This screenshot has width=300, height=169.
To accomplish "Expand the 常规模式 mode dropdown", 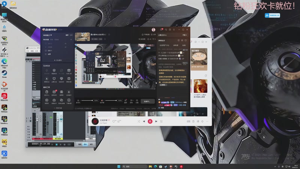I will [x=48, y=35].
